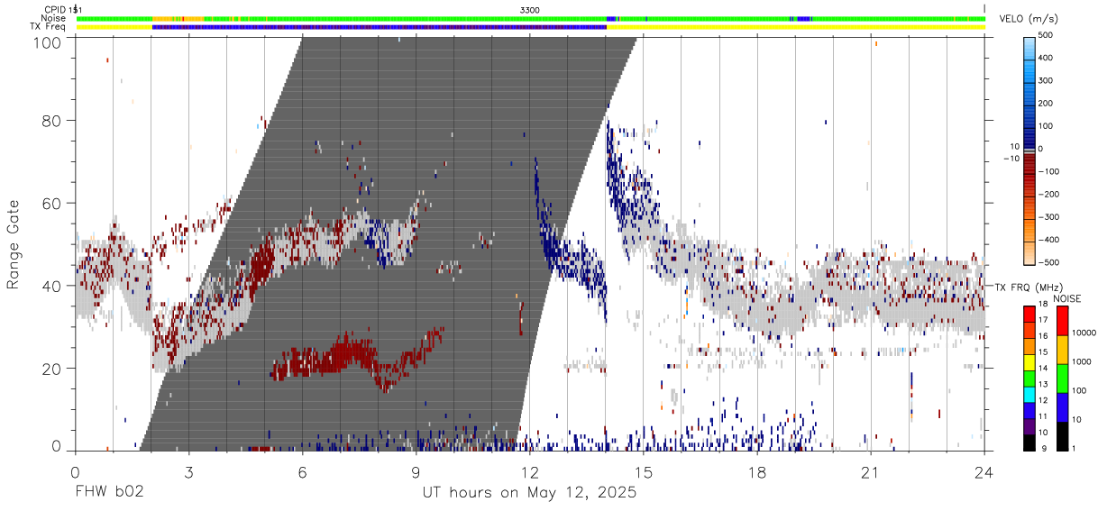This screenshot has height=511, width=1107.
Task: Click the 'Noise' row label at top left
Action: (x=53, y=18)
